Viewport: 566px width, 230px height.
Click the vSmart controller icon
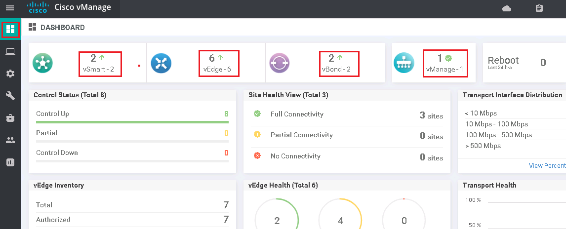(x=42, y=63)
